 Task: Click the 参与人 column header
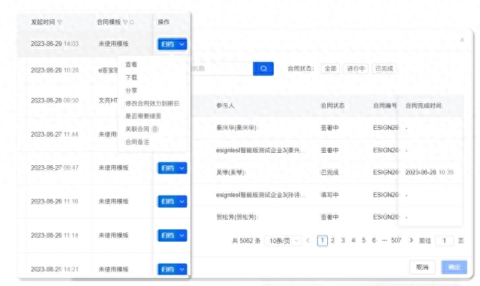pyautogui.click(x=225, y=106)
